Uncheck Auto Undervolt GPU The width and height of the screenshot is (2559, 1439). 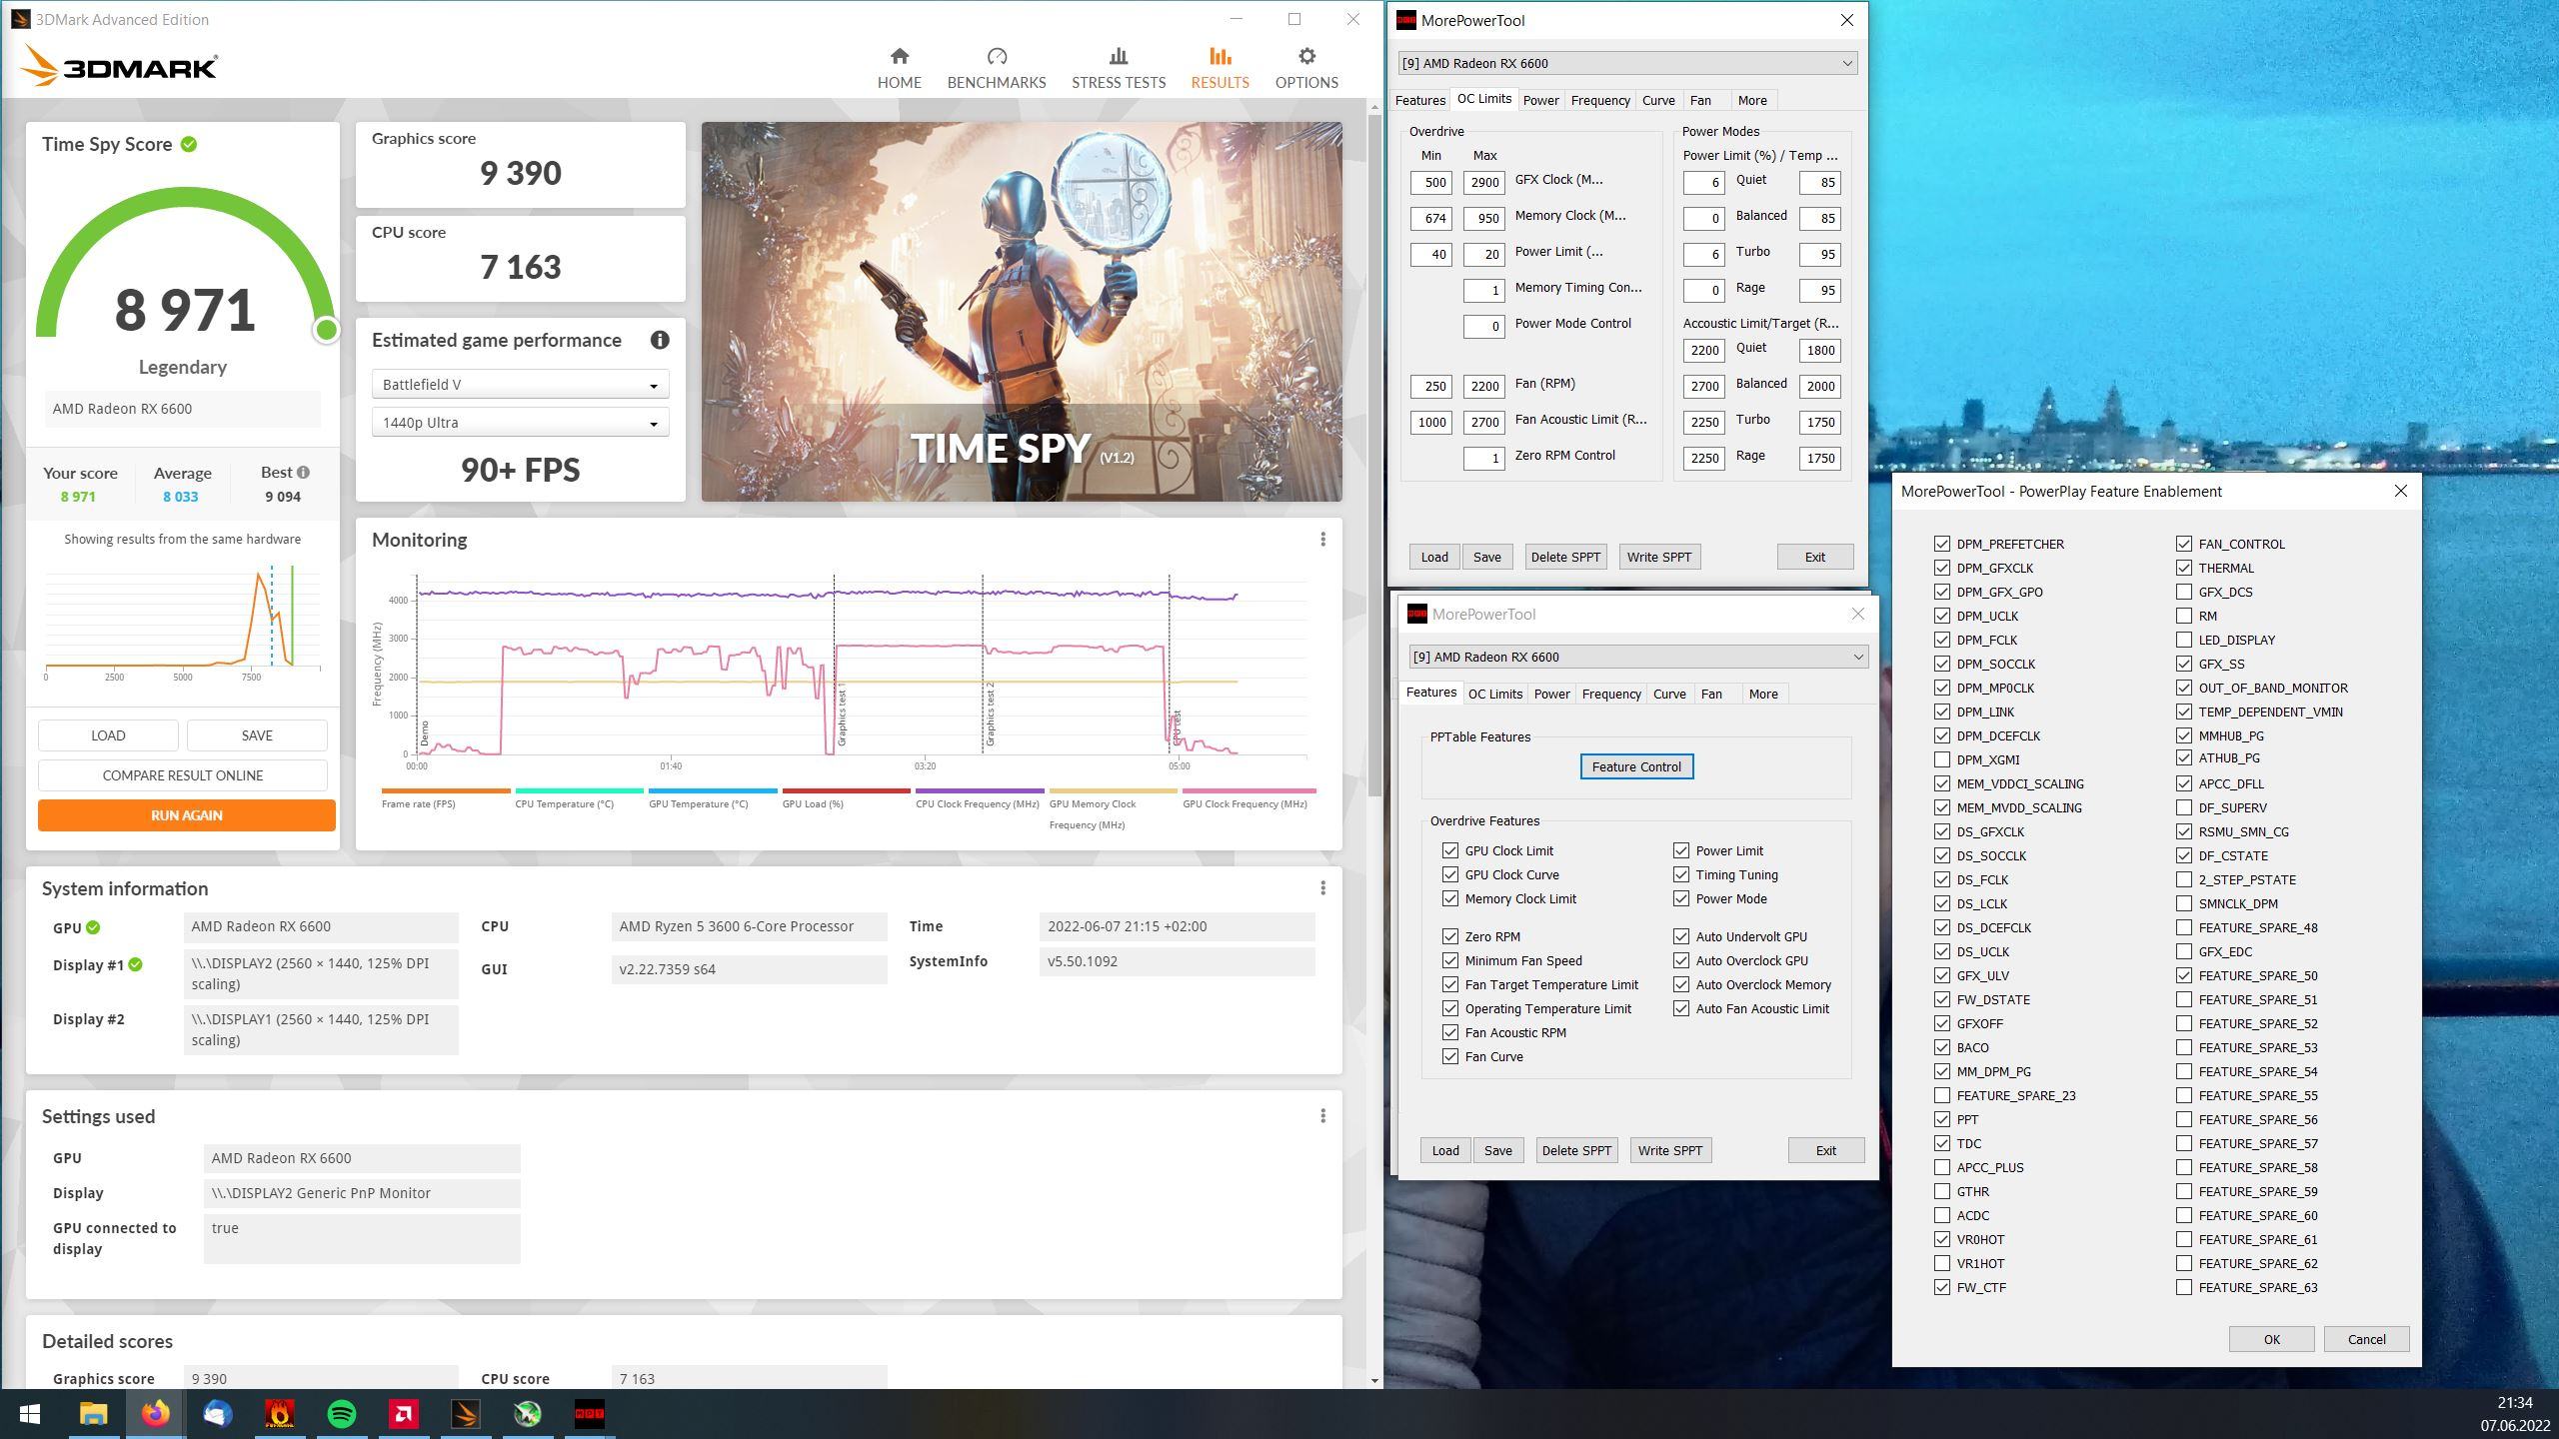tap(1681, 936)
